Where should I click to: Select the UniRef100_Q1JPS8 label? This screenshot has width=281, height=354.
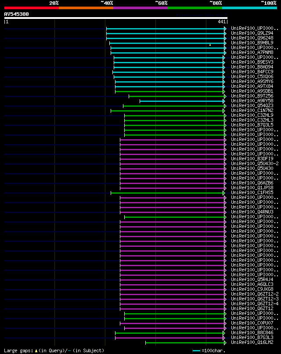pyautogui.click(x=252, y=188)
